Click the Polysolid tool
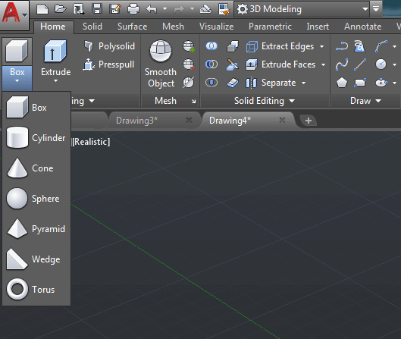Image resolution: width=401 pixels, height=339 pixels. coord(109,46)
